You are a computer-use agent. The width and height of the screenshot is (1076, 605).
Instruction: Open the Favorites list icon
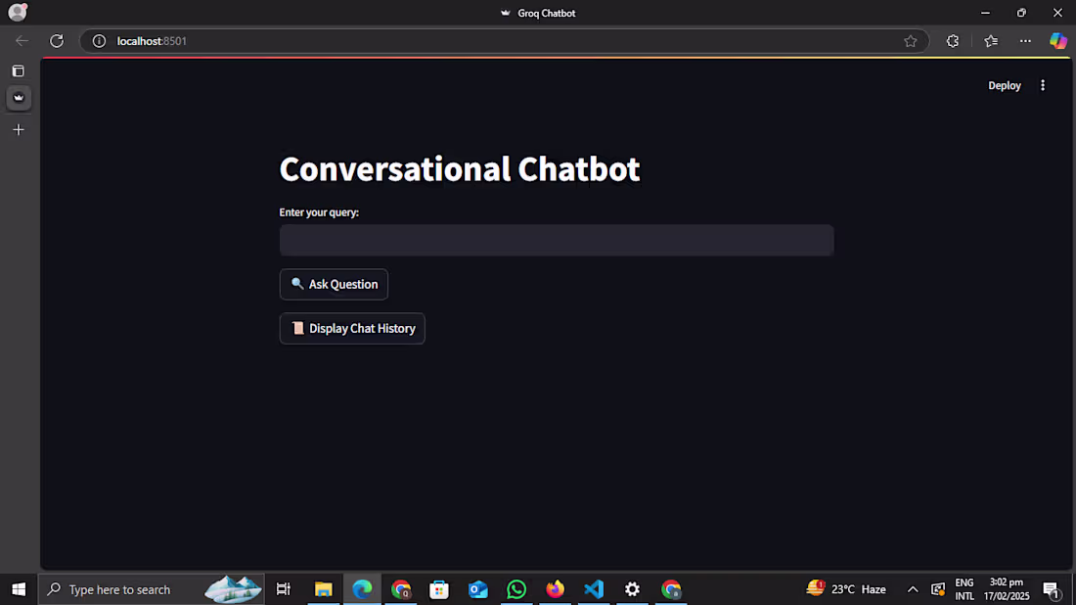990,40
